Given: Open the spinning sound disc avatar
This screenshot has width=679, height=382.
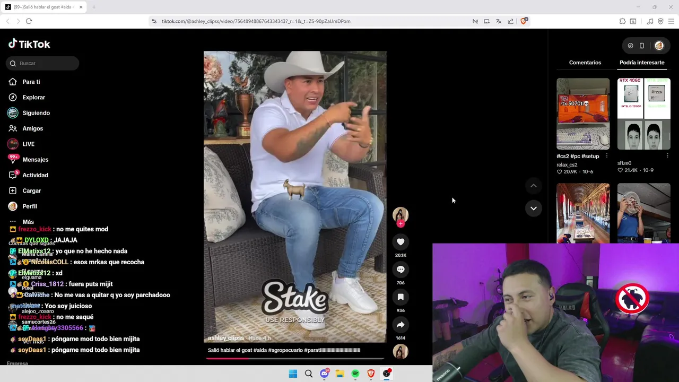Looking at the screenshot, I should click(401, 351).
